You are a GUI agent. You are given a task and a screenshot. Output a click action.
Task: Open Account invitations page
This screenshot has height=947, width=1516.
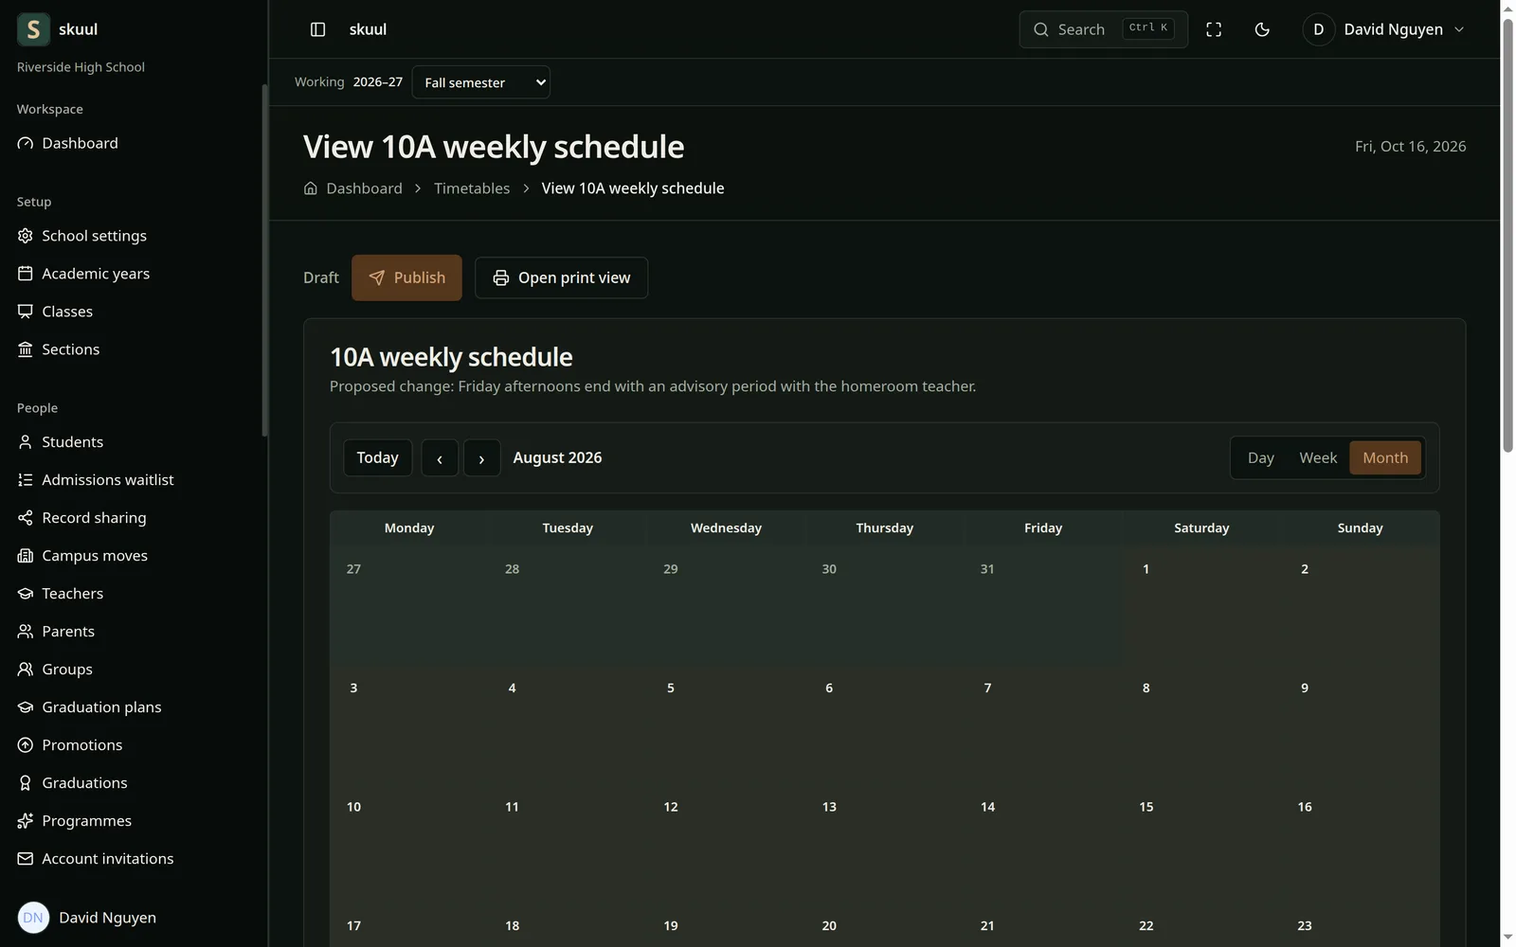point(133,859)
